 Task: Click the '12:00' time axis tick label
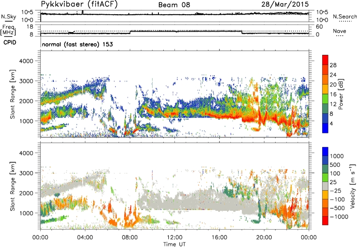[174, 238]
